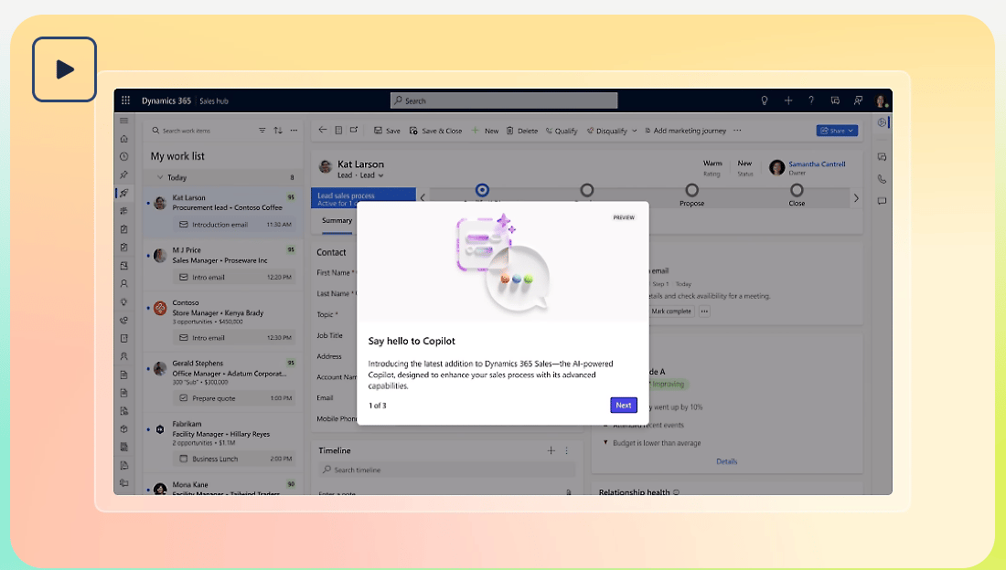Click the back arrow above the record form

coord(322,130)
